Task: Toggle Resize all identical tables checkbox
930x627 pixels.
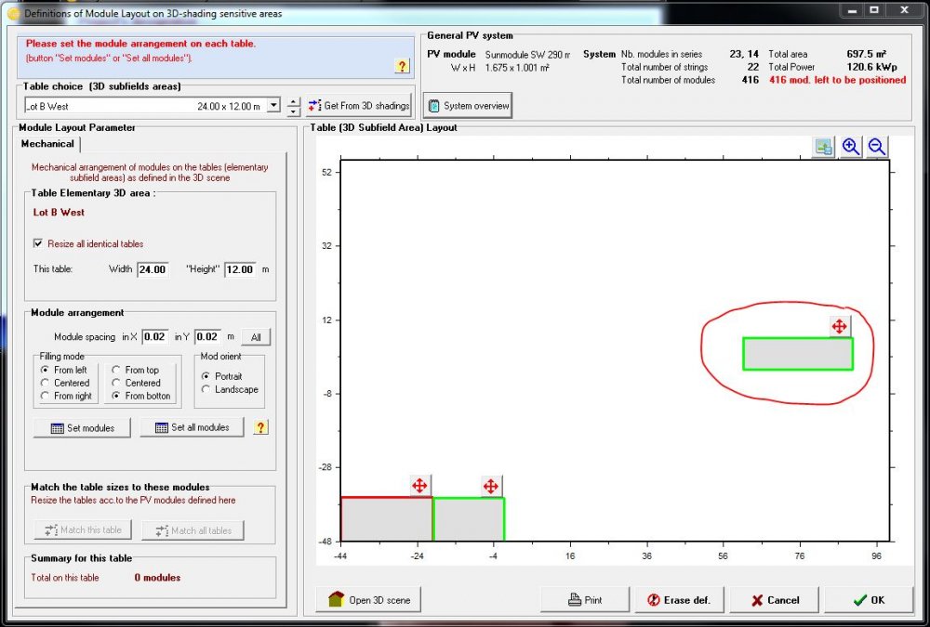Action: coord(38,243)
